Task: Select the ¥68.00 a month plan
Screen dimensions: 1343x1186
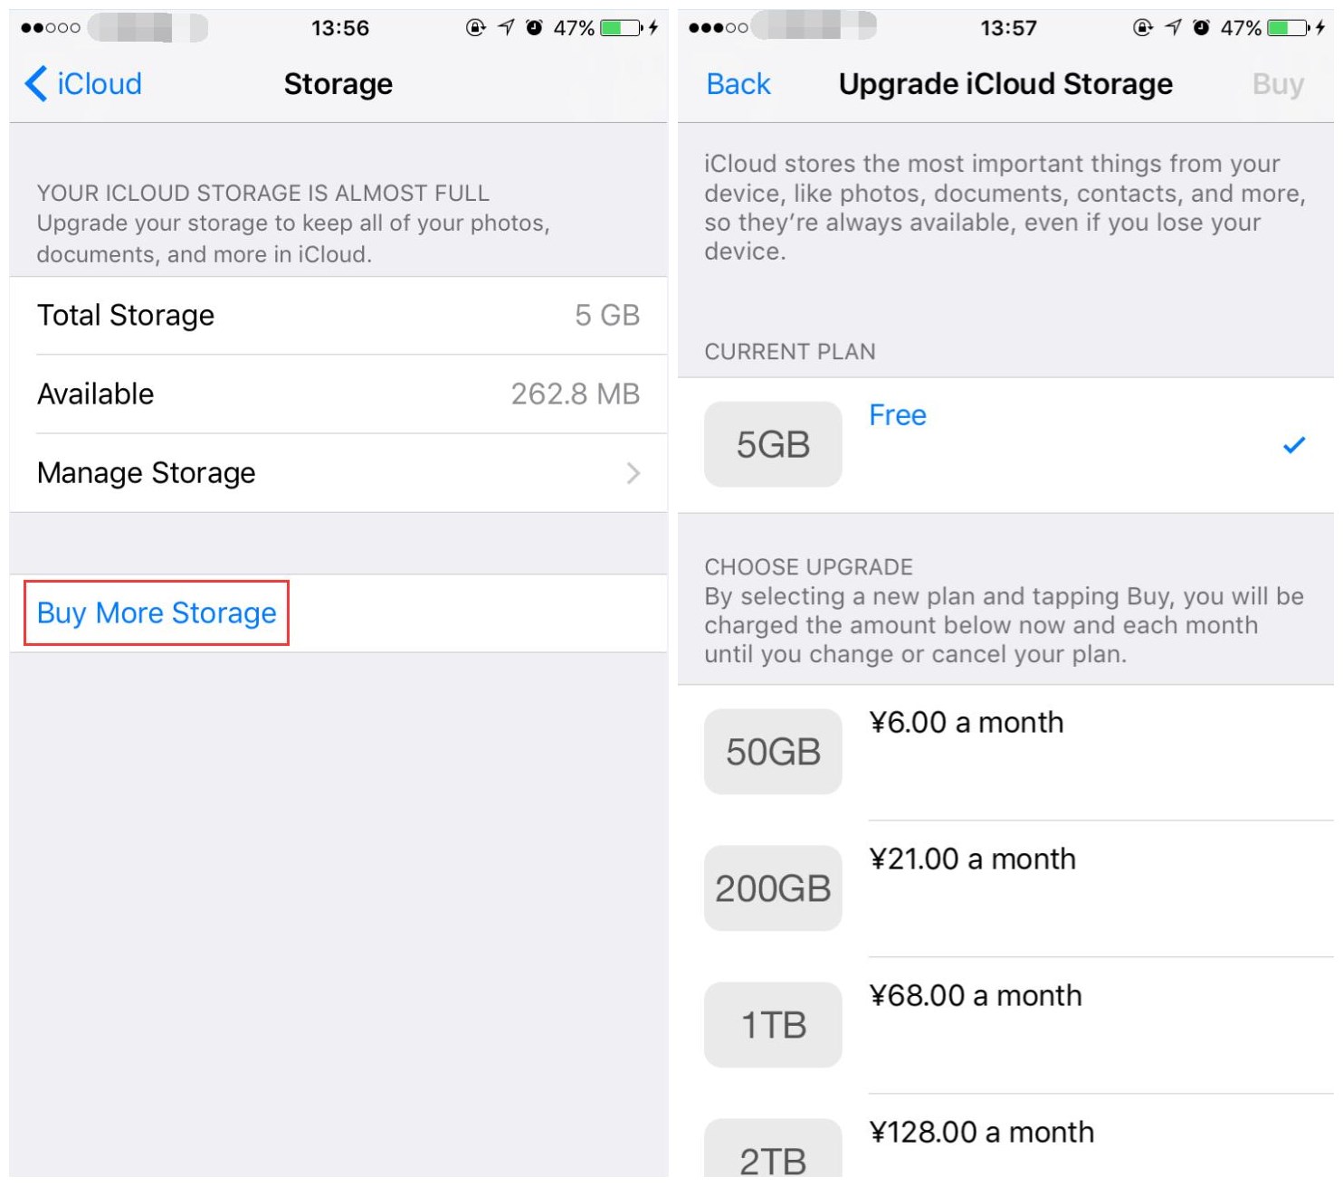Action: point(976,996)
